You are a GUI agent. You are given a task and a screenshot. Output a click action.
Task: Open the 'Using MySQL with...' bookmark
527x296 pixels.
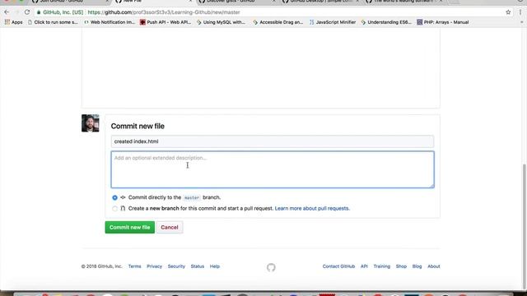[x=222, y=22]
